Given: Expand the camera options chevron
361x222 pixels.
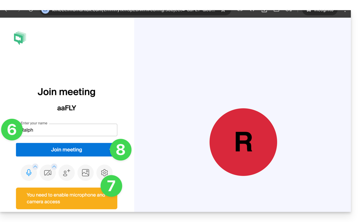Looking at the screenshot, I should (54, 166).
